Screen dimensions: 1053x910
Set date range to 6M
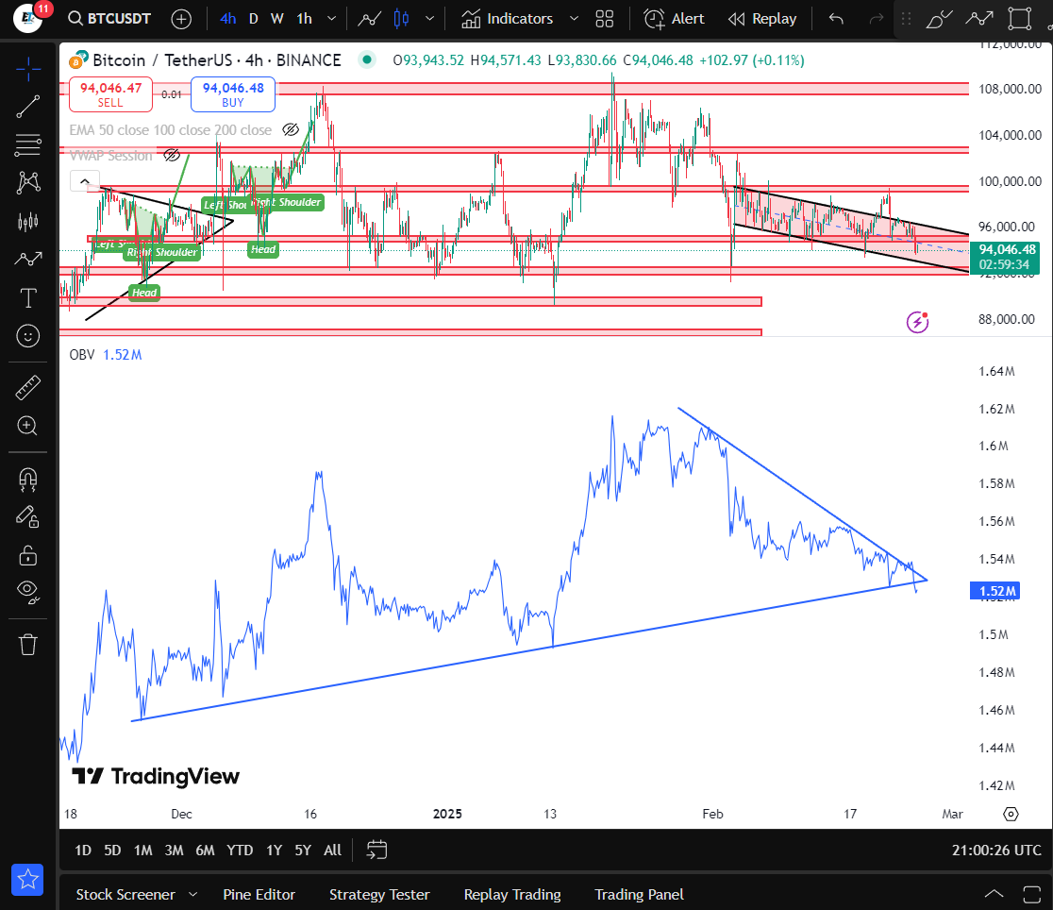tap(205, 851)
